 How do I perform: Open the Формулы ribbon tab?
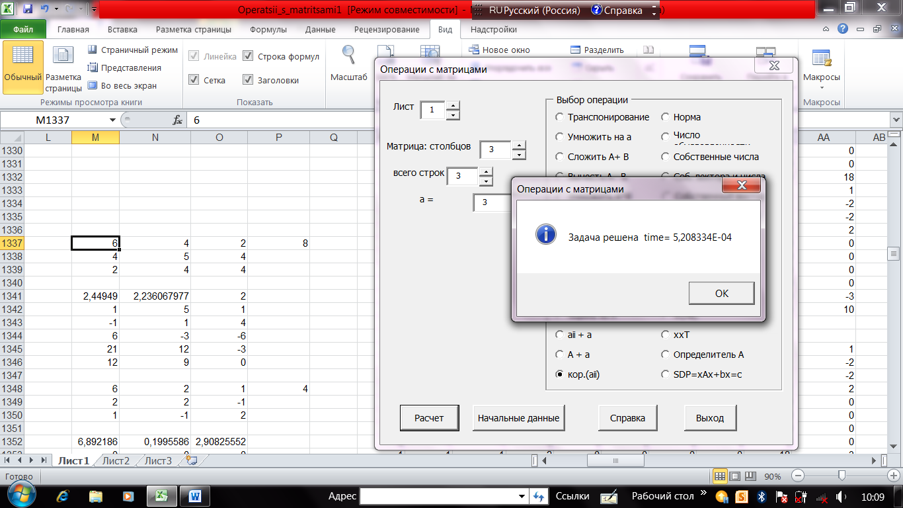(x=268, y=30)
